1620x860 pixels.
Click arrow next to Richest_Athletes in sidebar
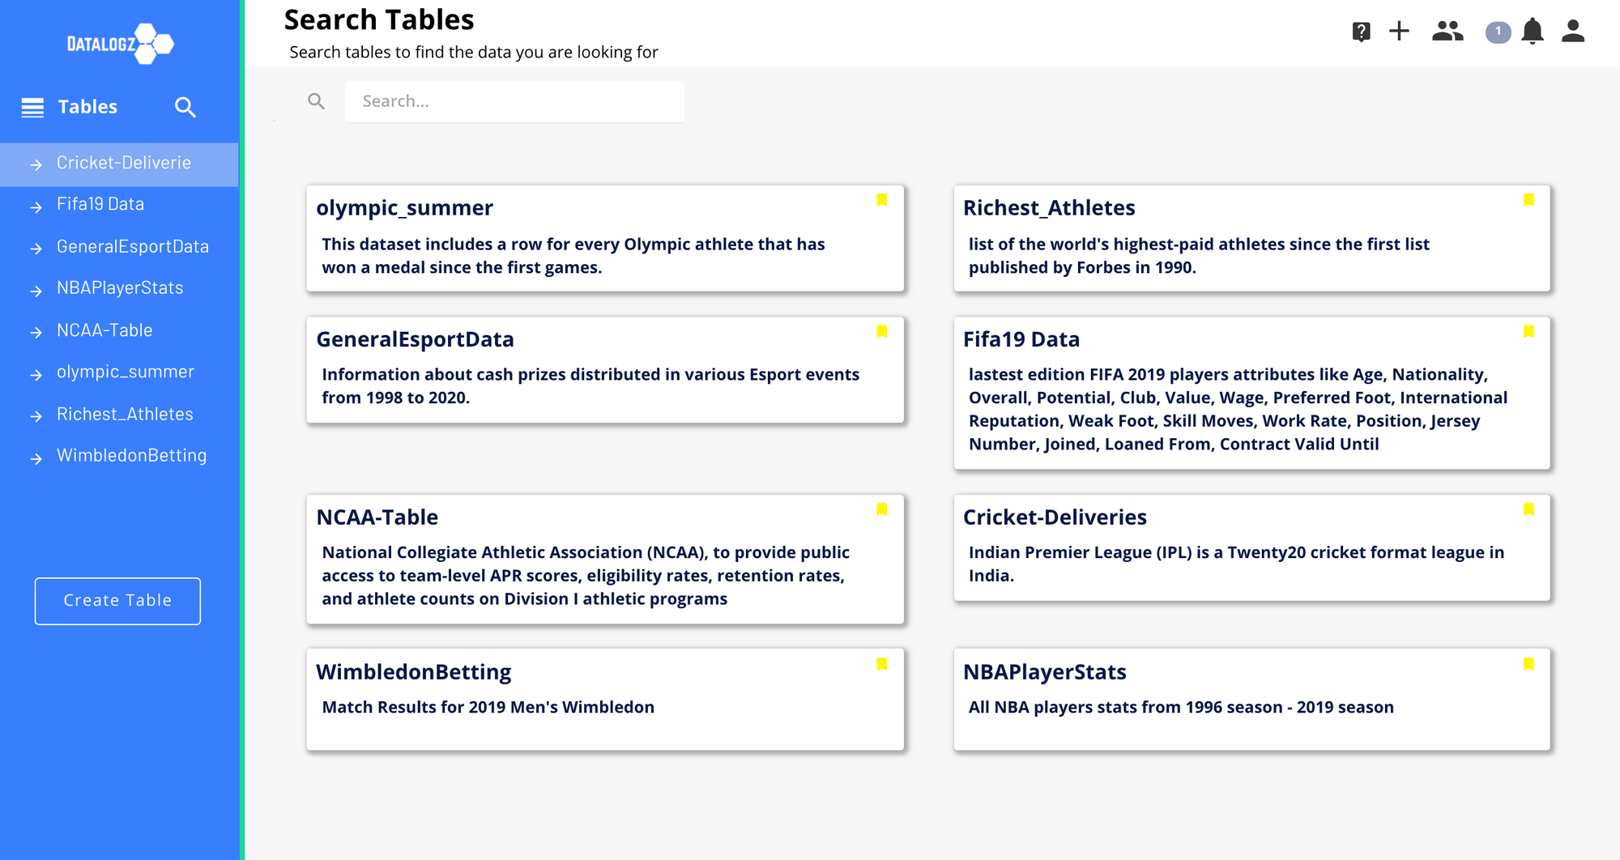pos(36,417)
